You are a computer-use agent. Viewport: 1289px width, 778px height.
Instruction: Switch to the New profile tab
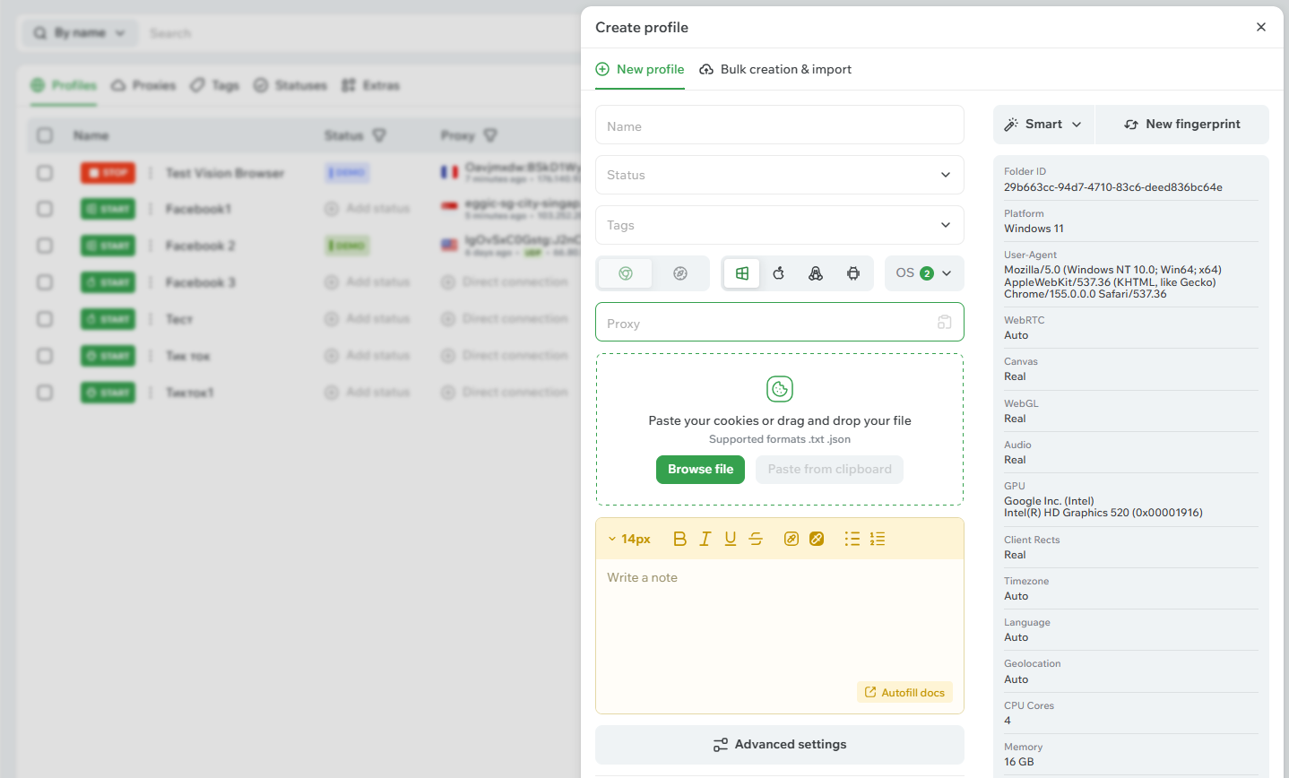pyautogui.click(x=640, y=69)
